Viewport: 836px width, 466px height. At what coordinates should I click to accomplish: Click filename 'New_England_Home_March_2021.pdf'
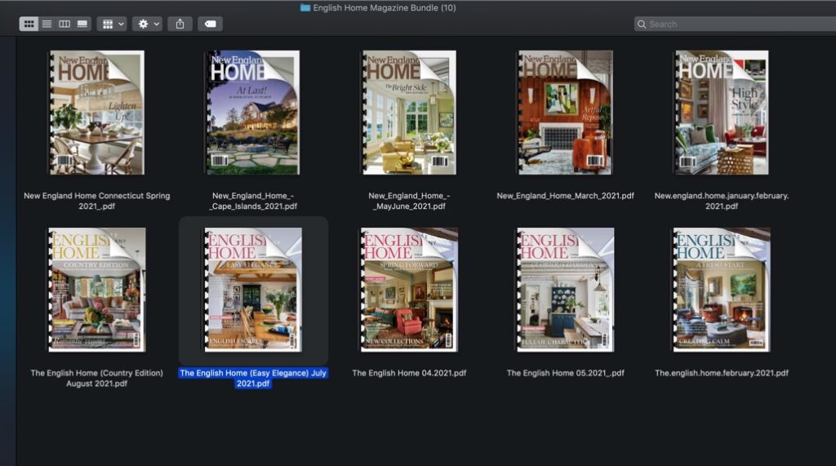coord(565,196)
